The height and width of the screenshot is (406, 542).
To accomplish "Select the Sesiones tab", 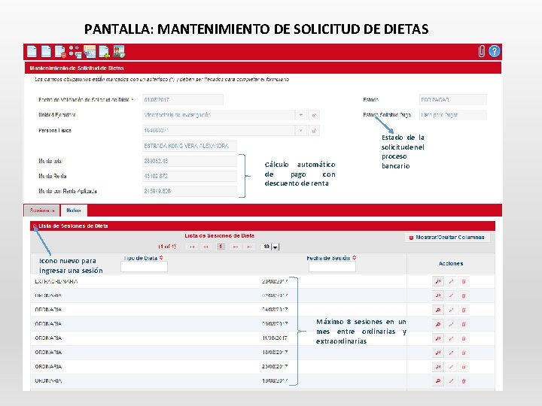I will (42, 211).
